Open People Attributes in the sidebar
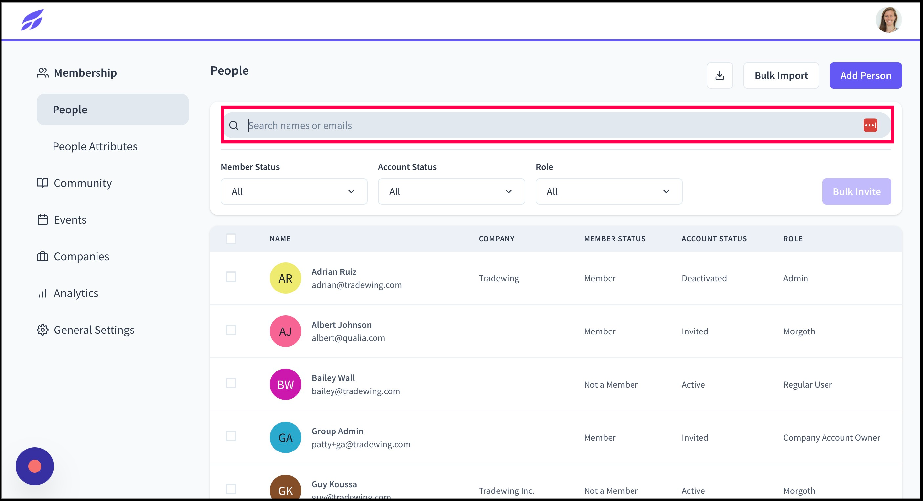 95,146
